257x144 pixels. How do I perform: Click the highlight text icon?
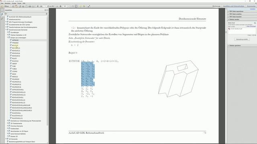coord(84,6)
